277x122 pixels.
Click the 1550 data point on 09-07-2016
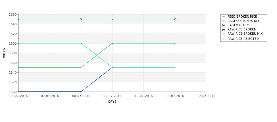[x=112, y=68]
